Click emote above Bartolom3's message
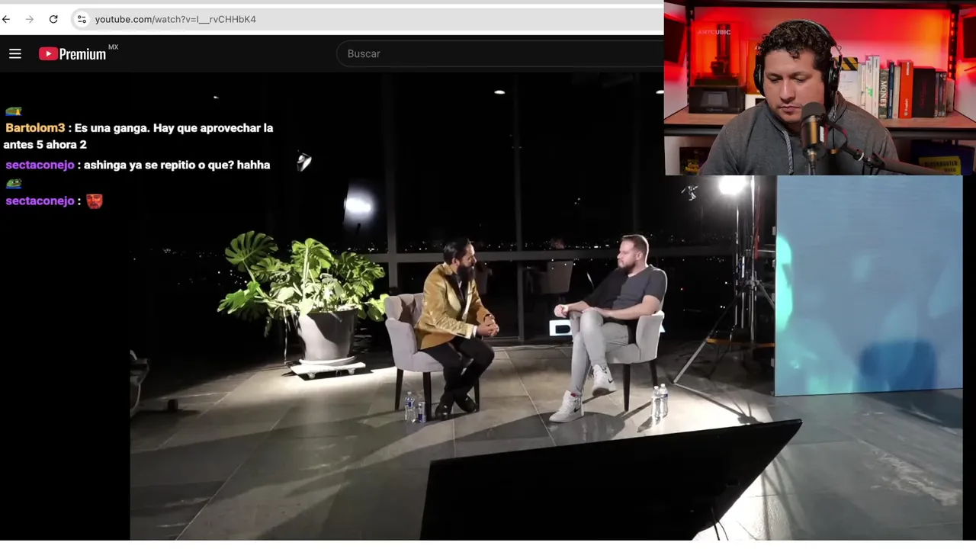This screenshot has height=549, width=976. 14,111
